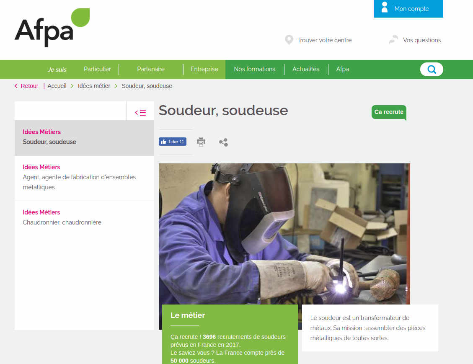Click the Ca recrute green badge
Viewport: 473px width, 364px height.
(x=389, y=112)
